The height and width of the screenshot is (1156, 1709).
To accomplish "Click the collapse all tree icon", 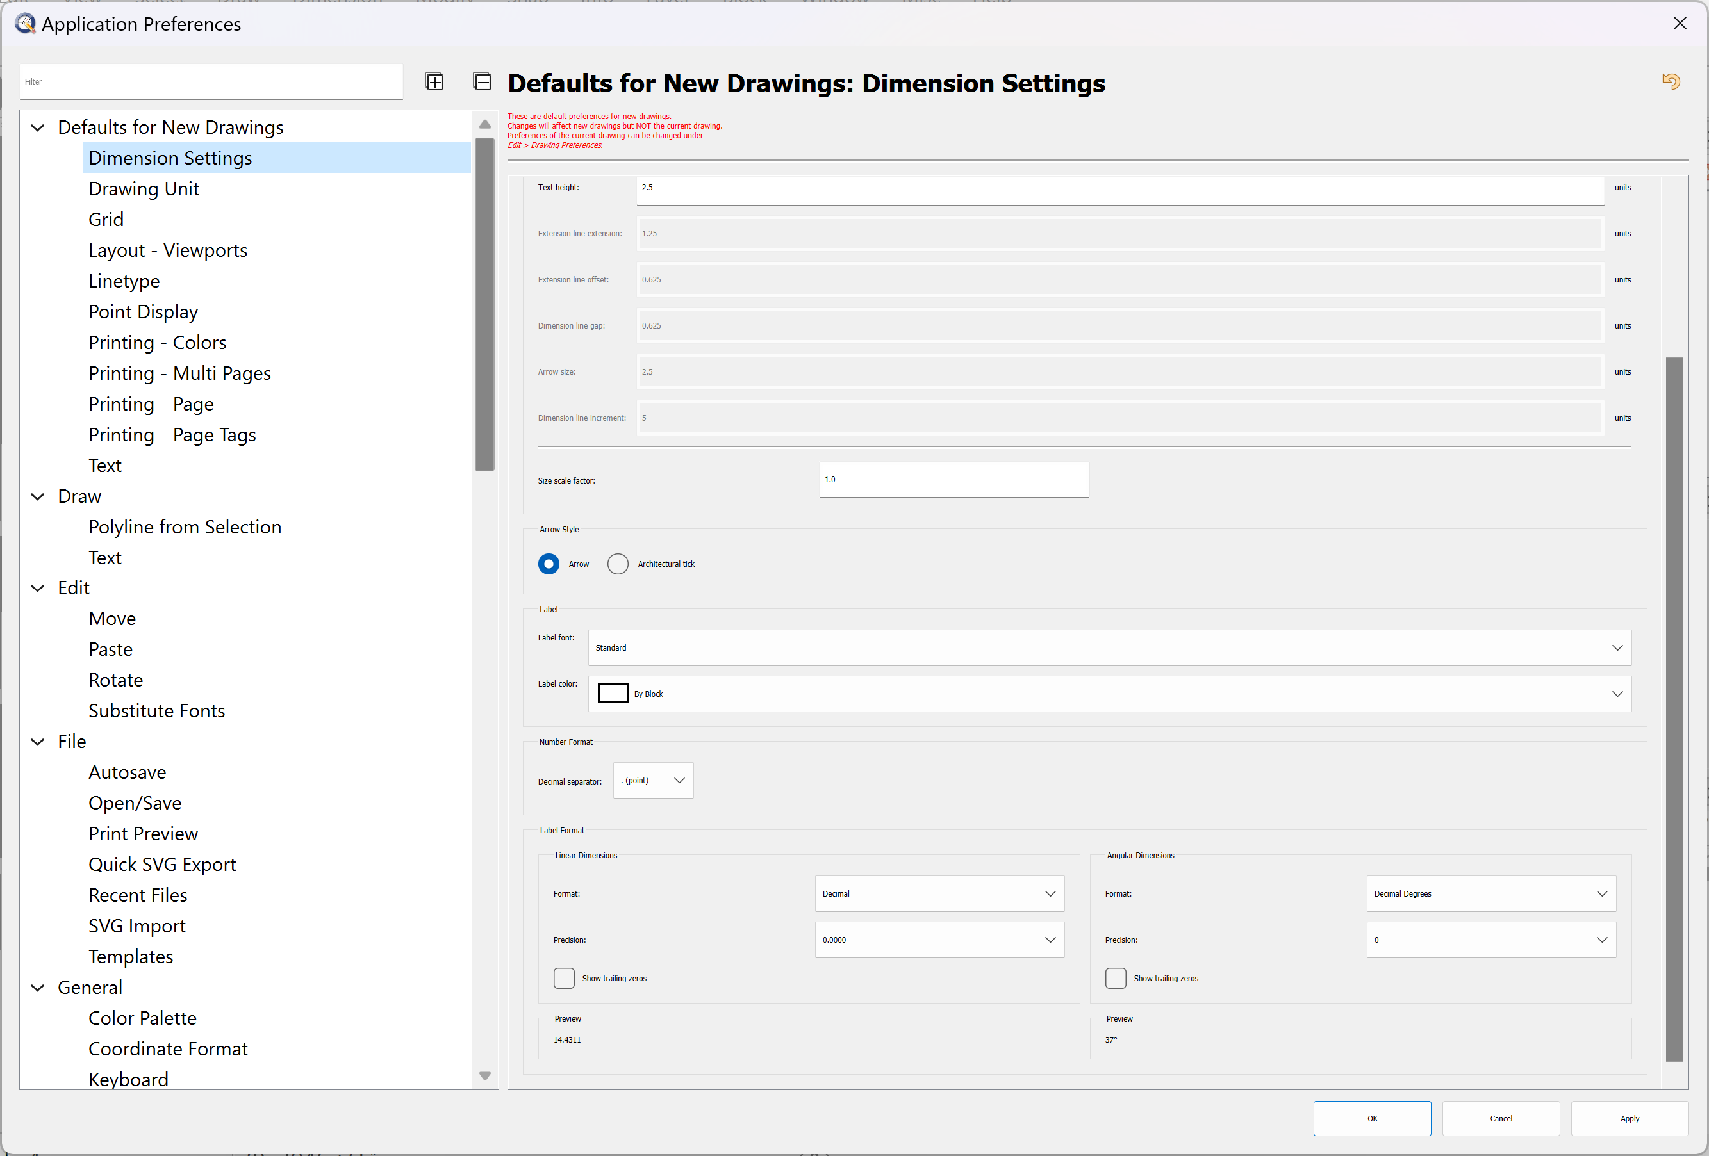I will click(482, 81).
